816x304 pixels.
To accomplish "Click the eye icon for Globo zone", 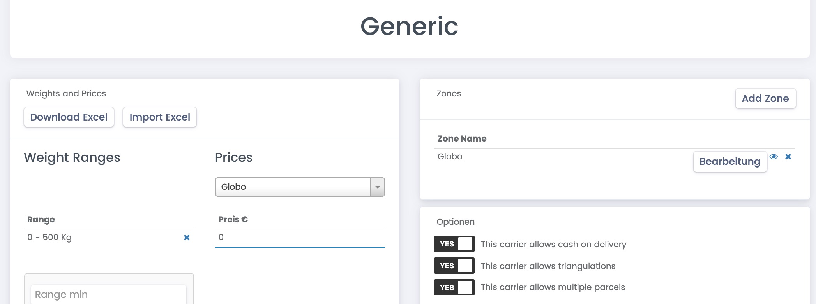I will click(774, 157).
